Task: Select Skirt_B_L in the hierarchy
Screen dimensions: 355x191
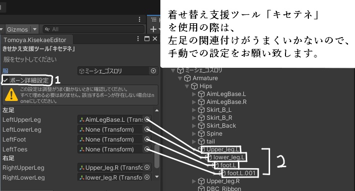Action: 219,110
